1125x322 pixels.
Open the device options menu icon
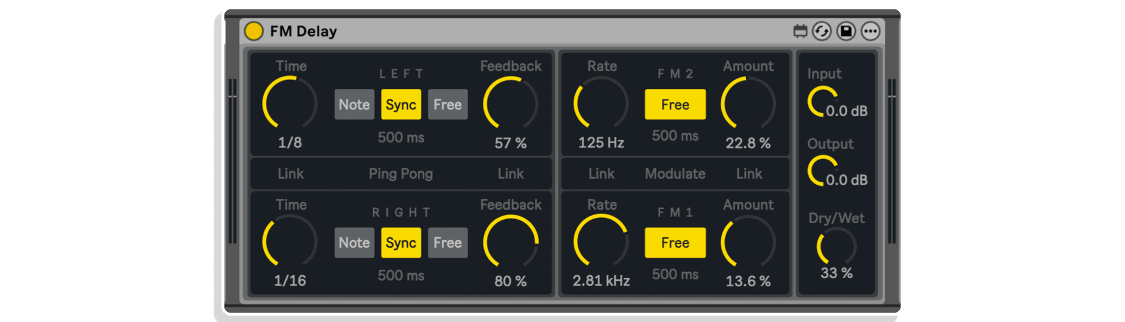(x=871, y=31)
